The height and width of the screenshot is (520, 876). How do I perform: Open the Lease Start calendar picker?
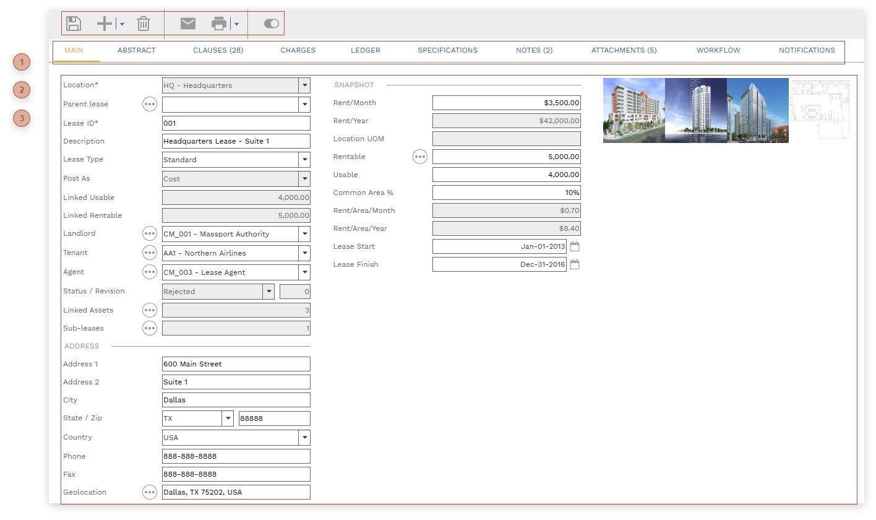coord(575,246)
